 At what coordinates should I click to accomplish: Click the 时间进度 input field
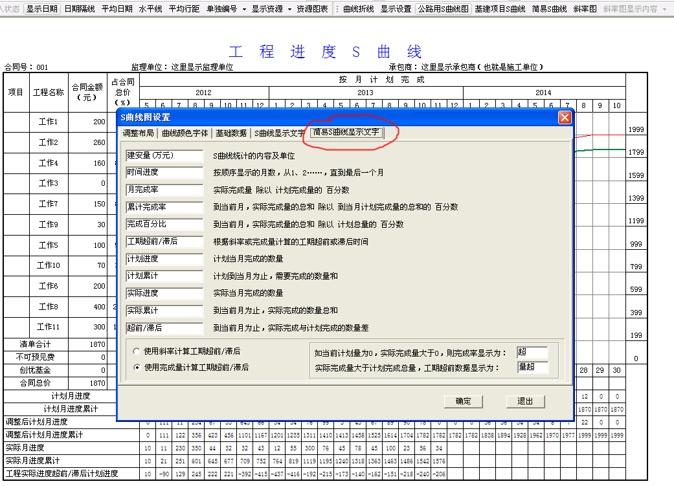coord(164,173)
